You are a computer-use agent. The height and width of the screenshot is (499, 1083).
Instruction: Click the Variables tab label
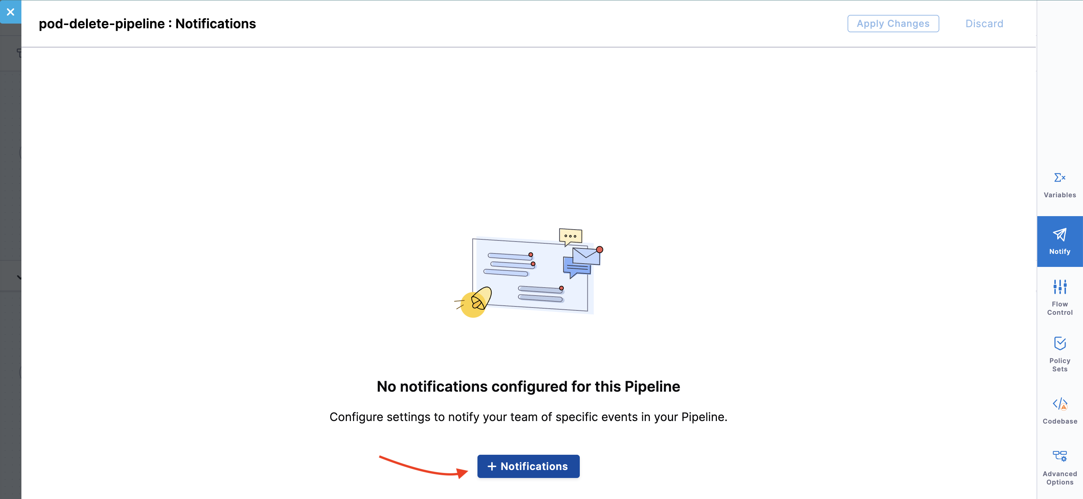tap(1059, 195)
